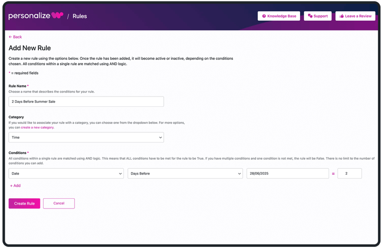Go to Rules breadcrumb

coord(80,16)
